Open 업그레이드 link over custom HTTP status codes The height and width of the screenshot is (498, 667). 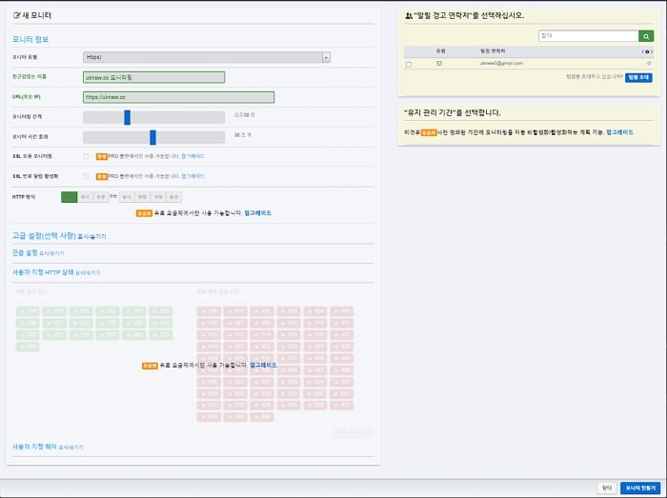point(263,365)
